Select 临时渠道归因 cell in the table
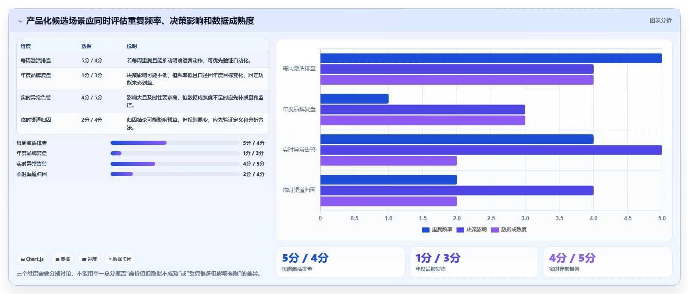The width and height of the screenshot is (689, 294). (x=36, y=120)
